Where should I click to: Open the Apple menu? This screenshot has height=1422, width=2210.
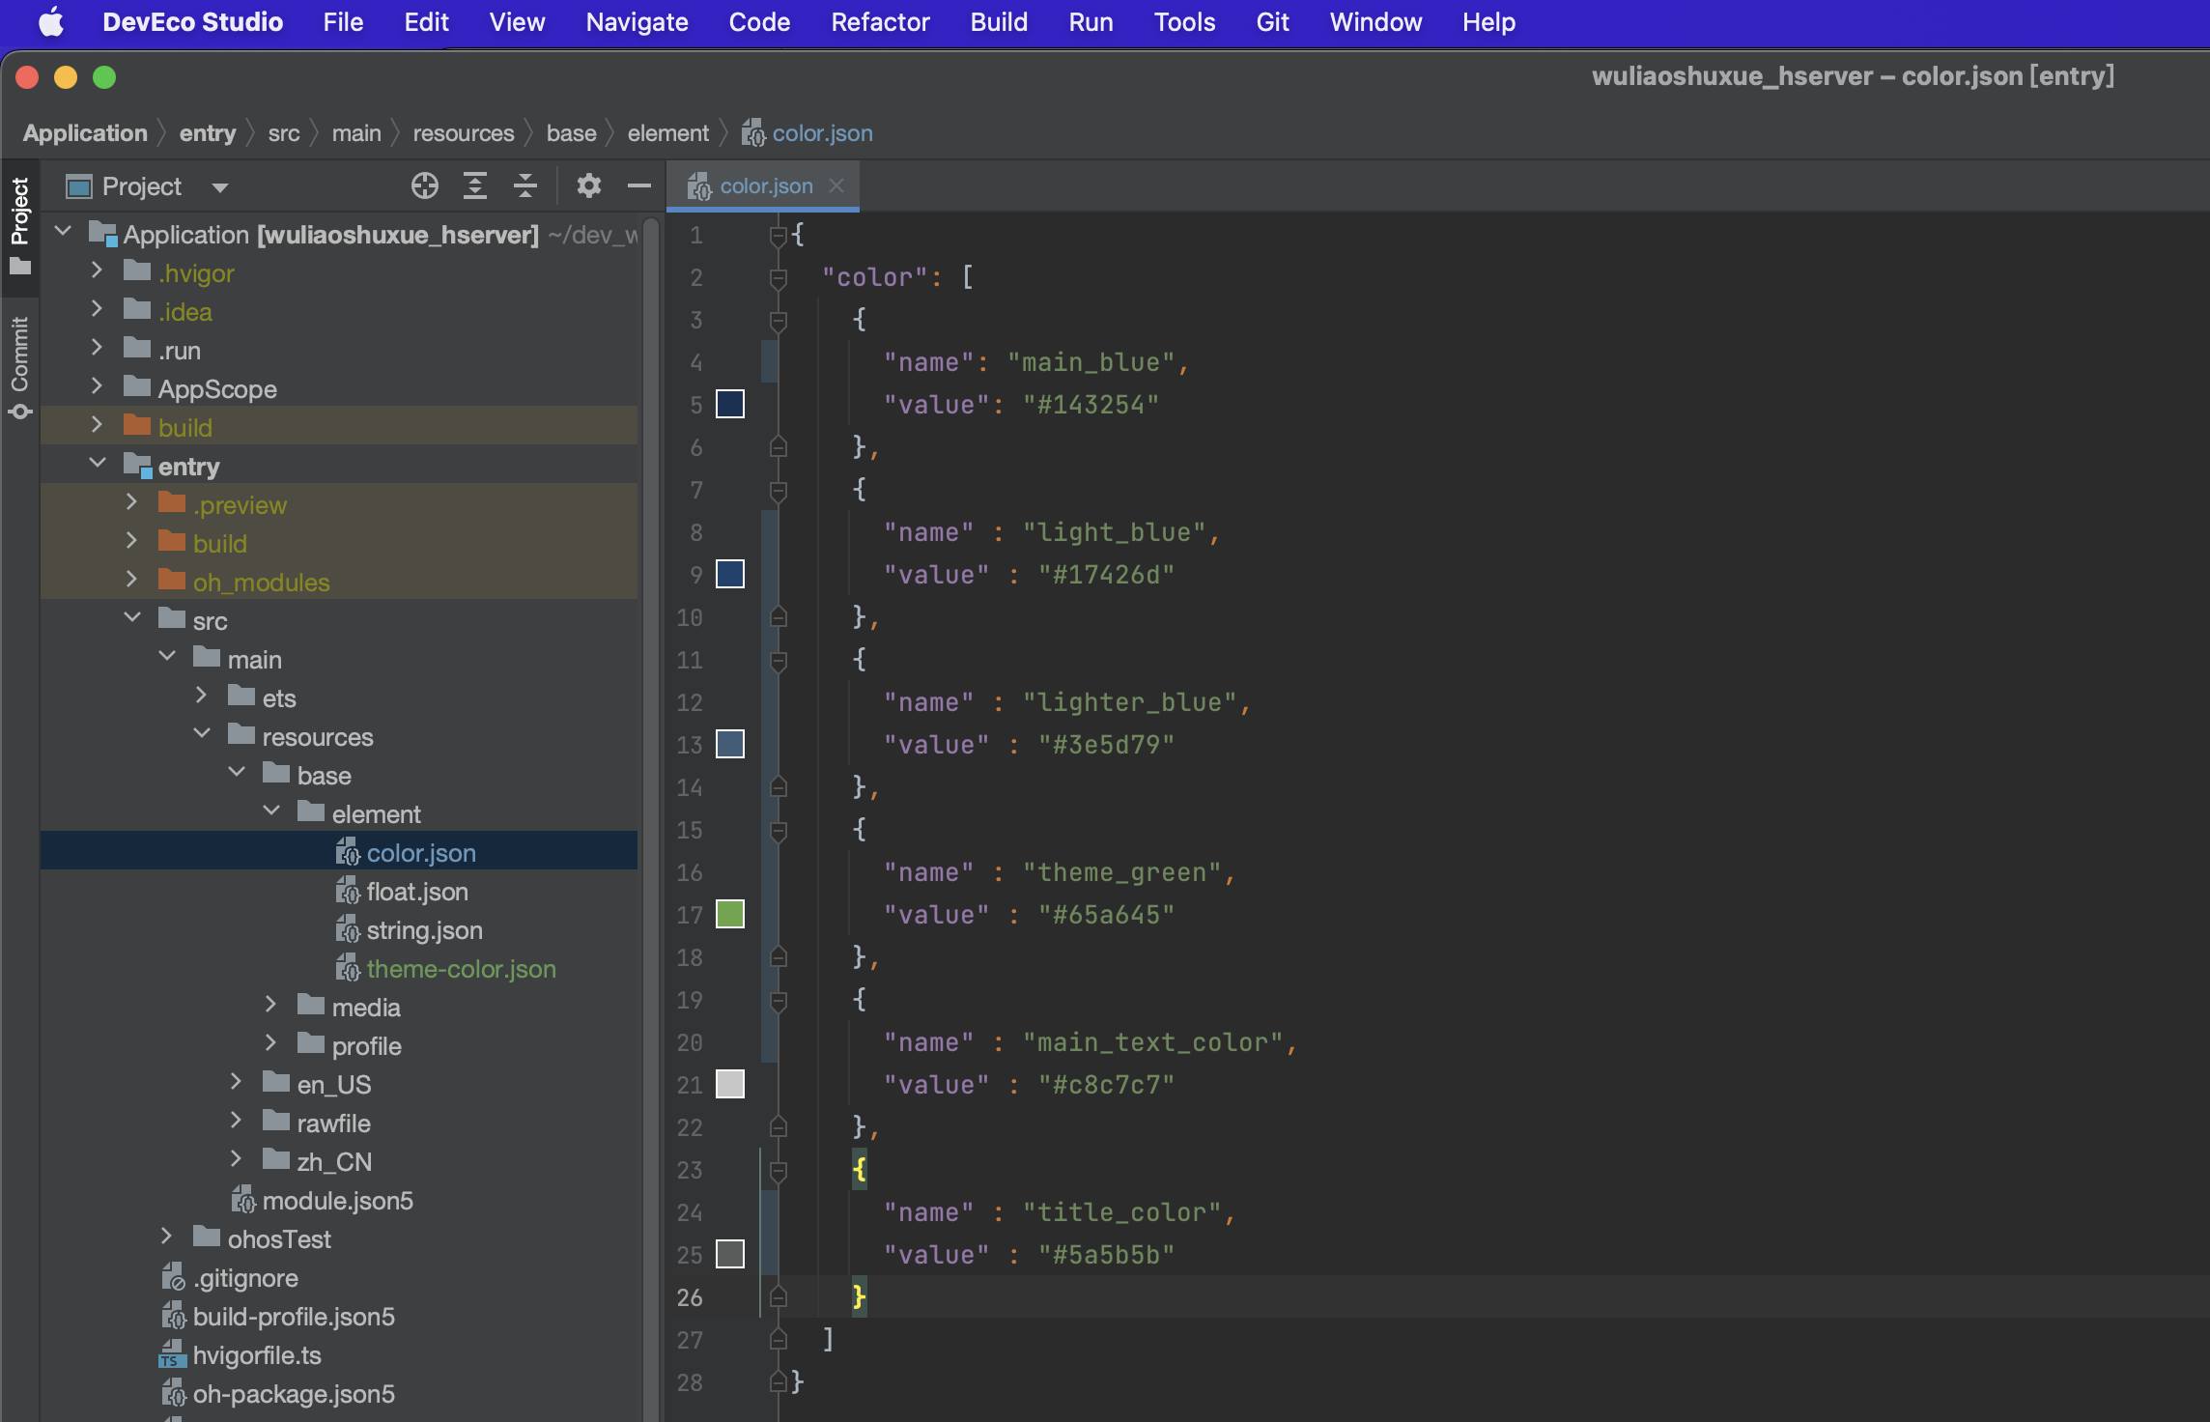pos(51,21)
